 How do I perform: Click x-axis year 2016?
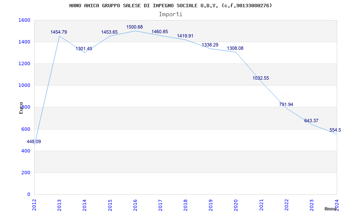tap(135, 205)
